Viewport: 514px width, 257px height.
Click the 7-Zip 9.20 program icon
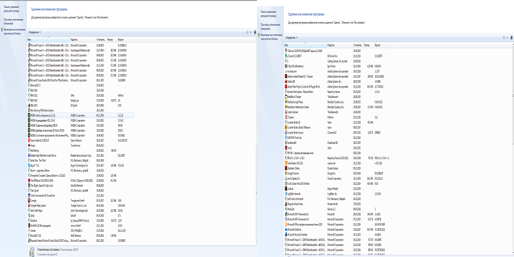(x=286, y=66)
